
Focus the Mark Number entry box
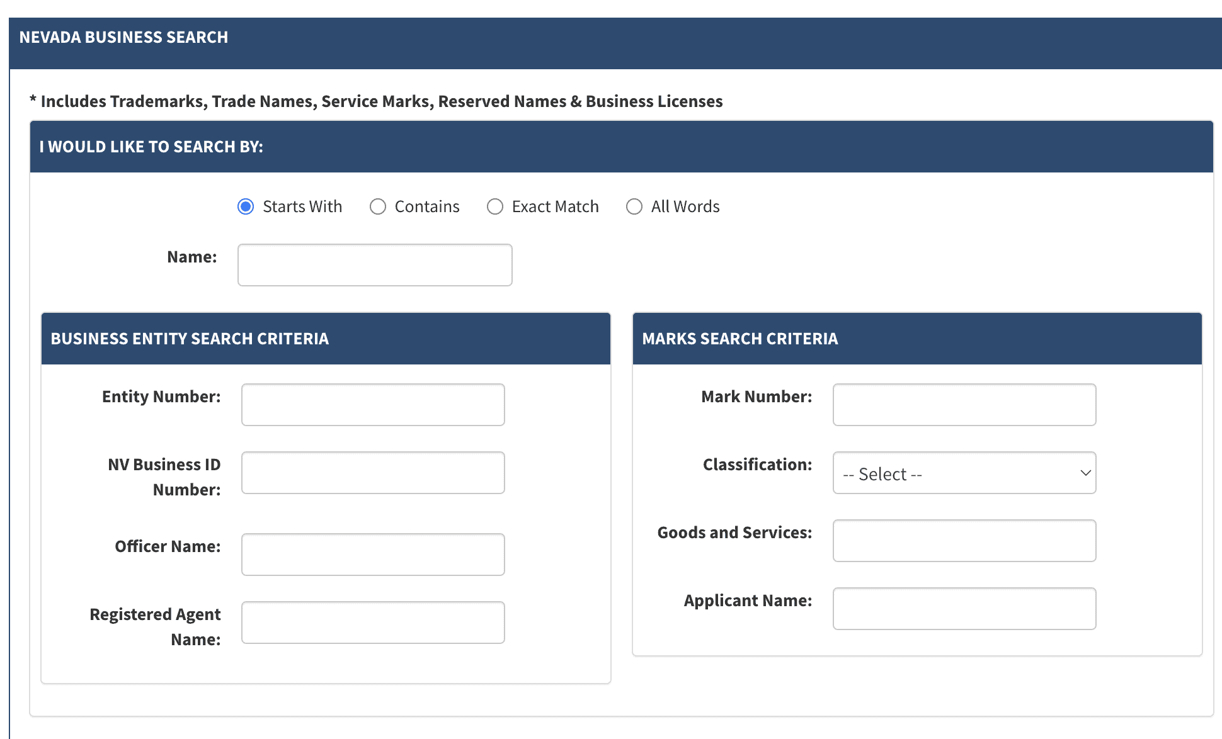pos(964,405)
